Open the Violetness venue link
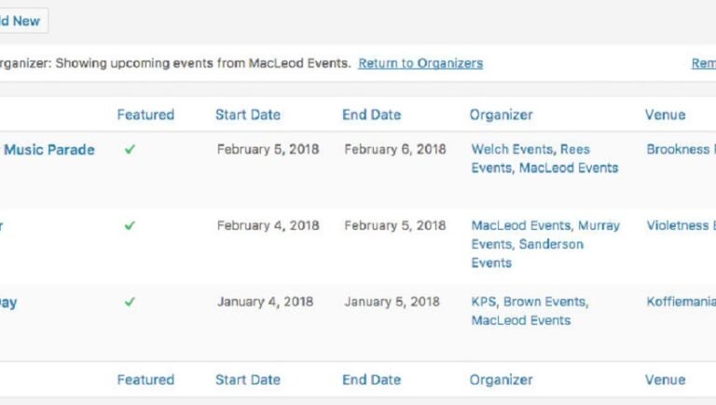Screen dimensions: 716x405 coord(679,225)
